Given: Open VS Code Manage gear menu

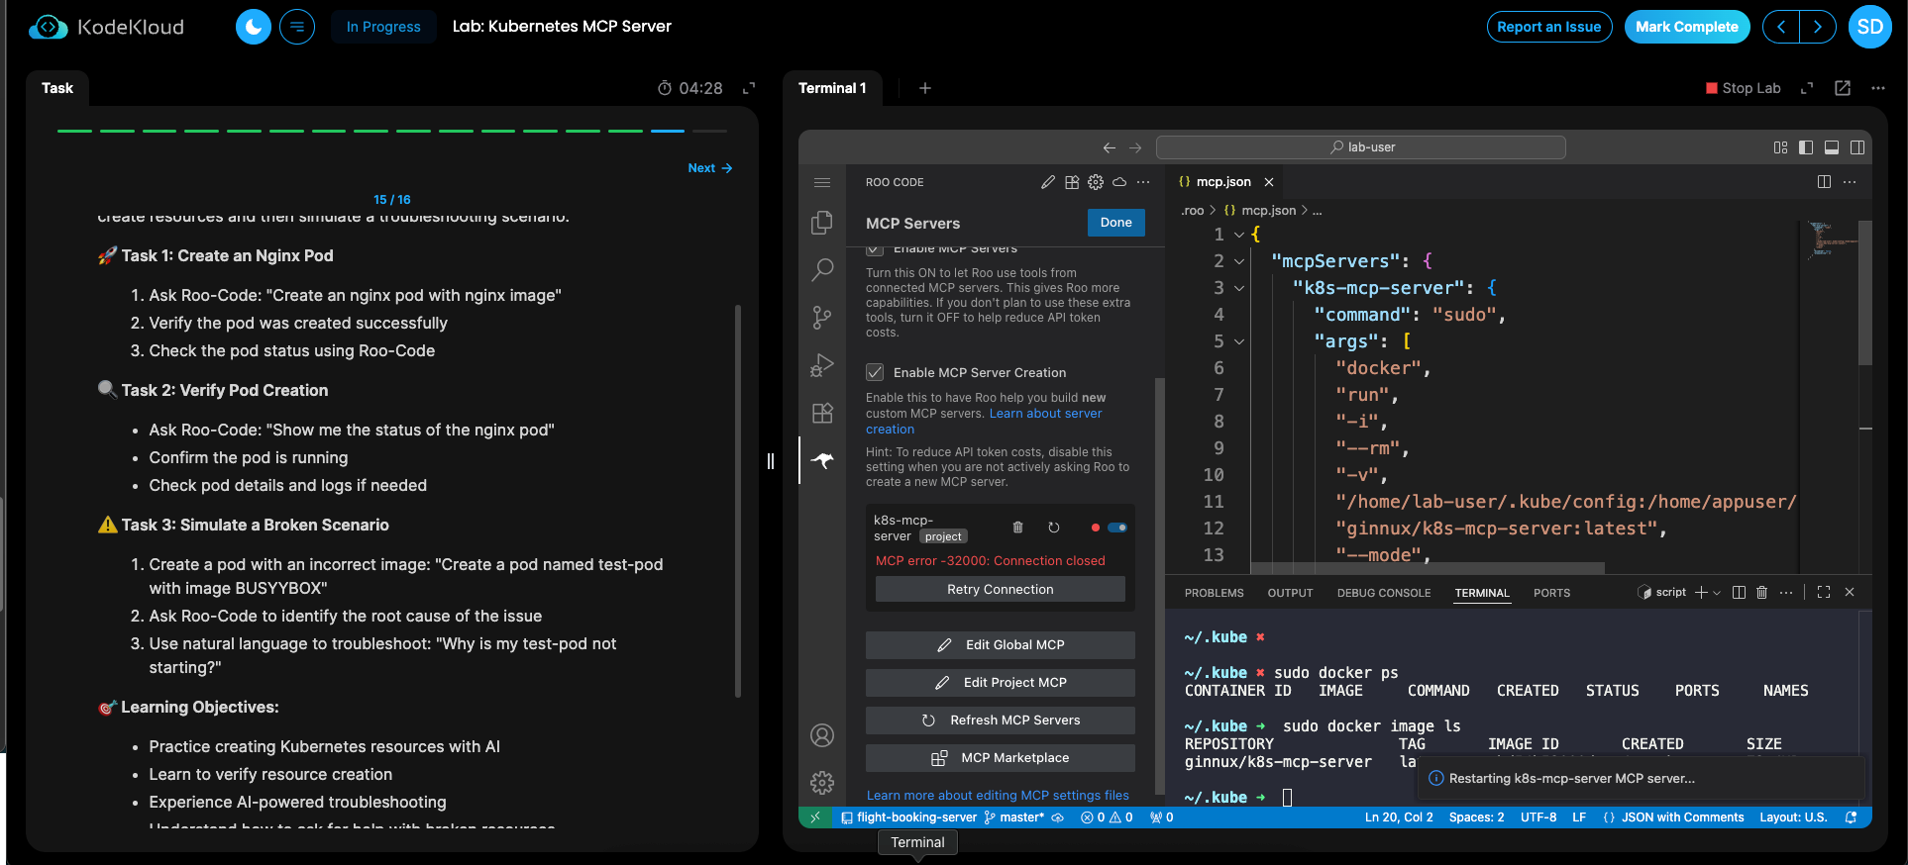Looking at the screenshot, I should [x=822, y=783].
